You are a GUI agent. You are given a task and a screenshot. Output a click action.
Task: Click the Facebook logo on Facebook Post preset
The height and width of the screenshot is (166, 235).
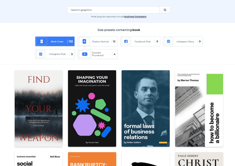click(x=126, y=41)
